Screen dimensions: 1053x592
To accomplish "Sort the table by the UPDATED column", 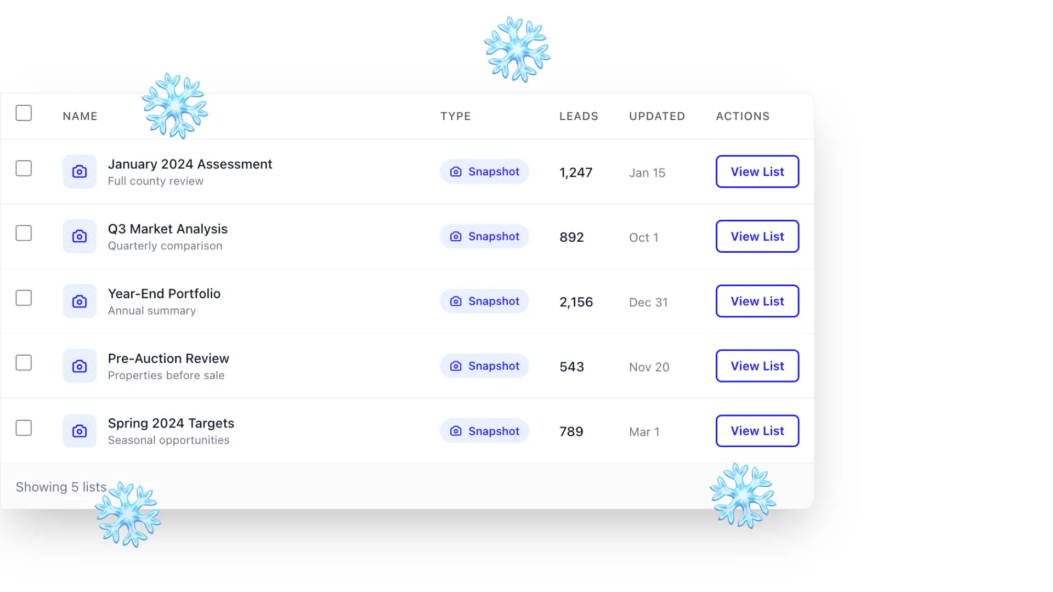I will pyautogui.click(x=656, y=116).
